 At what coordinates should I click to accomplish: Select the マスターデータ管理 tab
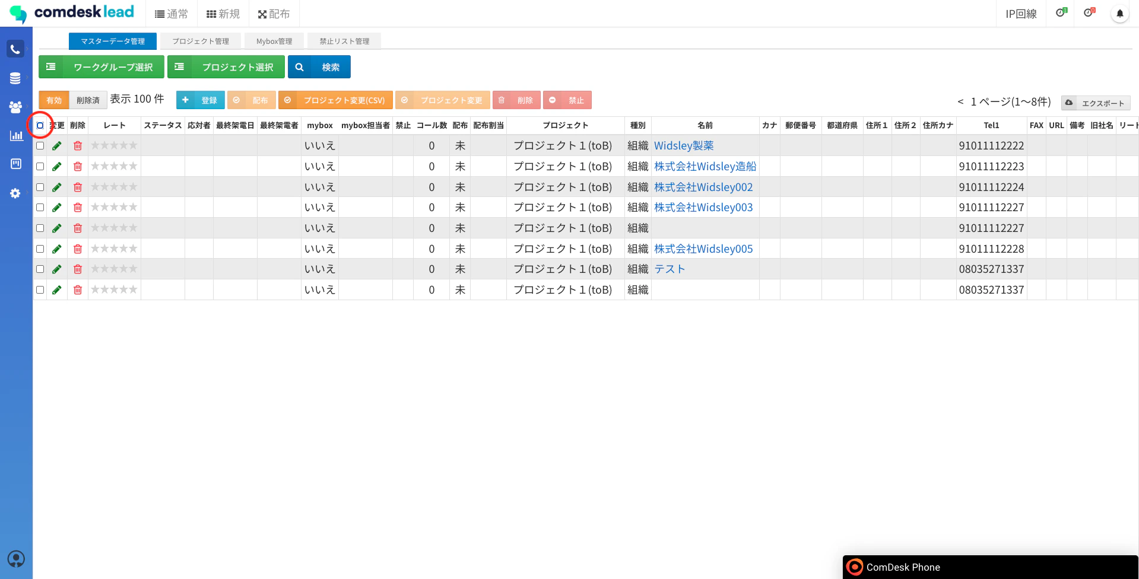click(x=113, y=41)
